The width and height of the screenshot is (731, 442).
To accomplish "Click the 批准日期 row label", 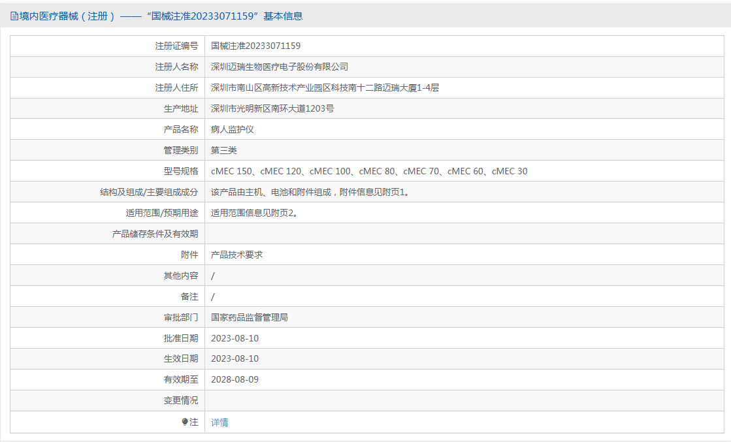I will coord(180,339).
